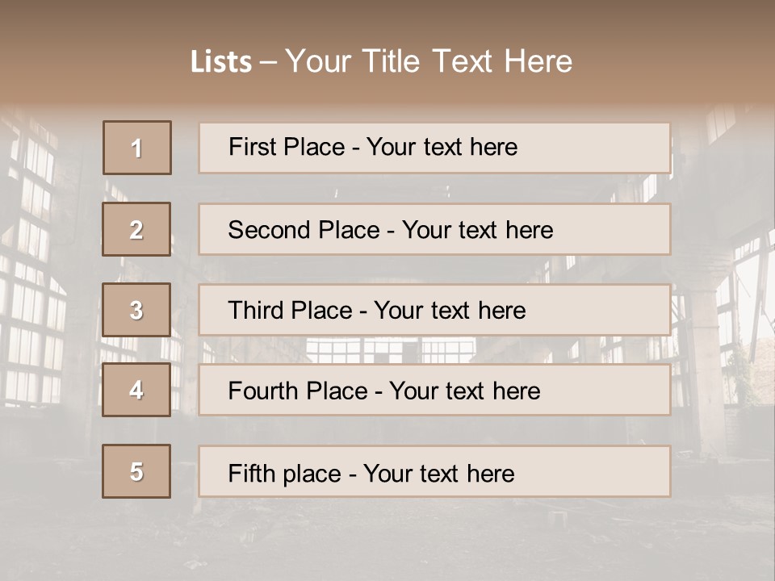Click 'Your text here' in First Place bar
The image size is (775, 581).
pos(442,147)
